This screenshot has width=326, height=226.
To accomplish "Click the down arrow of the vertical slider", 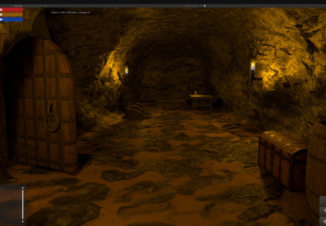I will (23, 222).
